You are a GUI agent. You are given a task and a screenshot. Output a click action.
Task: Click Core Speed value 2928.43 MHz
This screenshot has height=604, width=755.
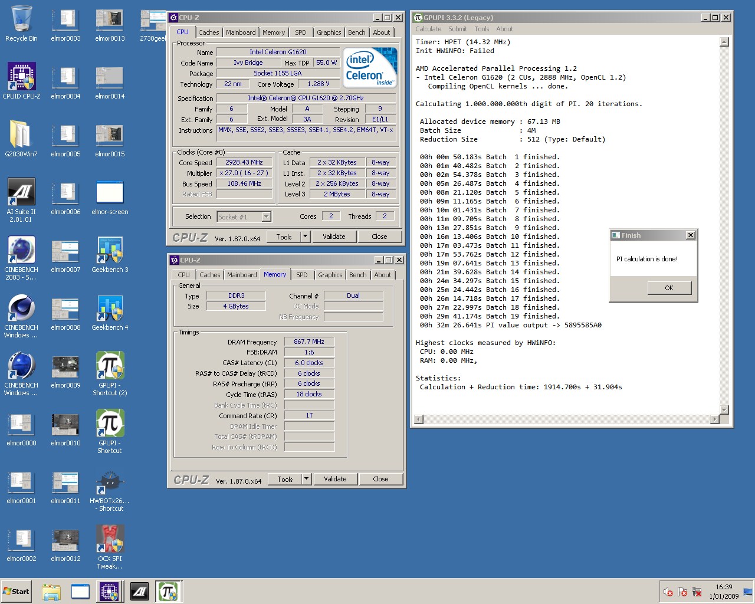(x=244, y=162)
